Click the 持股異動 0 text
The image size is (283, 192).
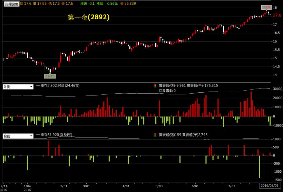tap(167, 91)
